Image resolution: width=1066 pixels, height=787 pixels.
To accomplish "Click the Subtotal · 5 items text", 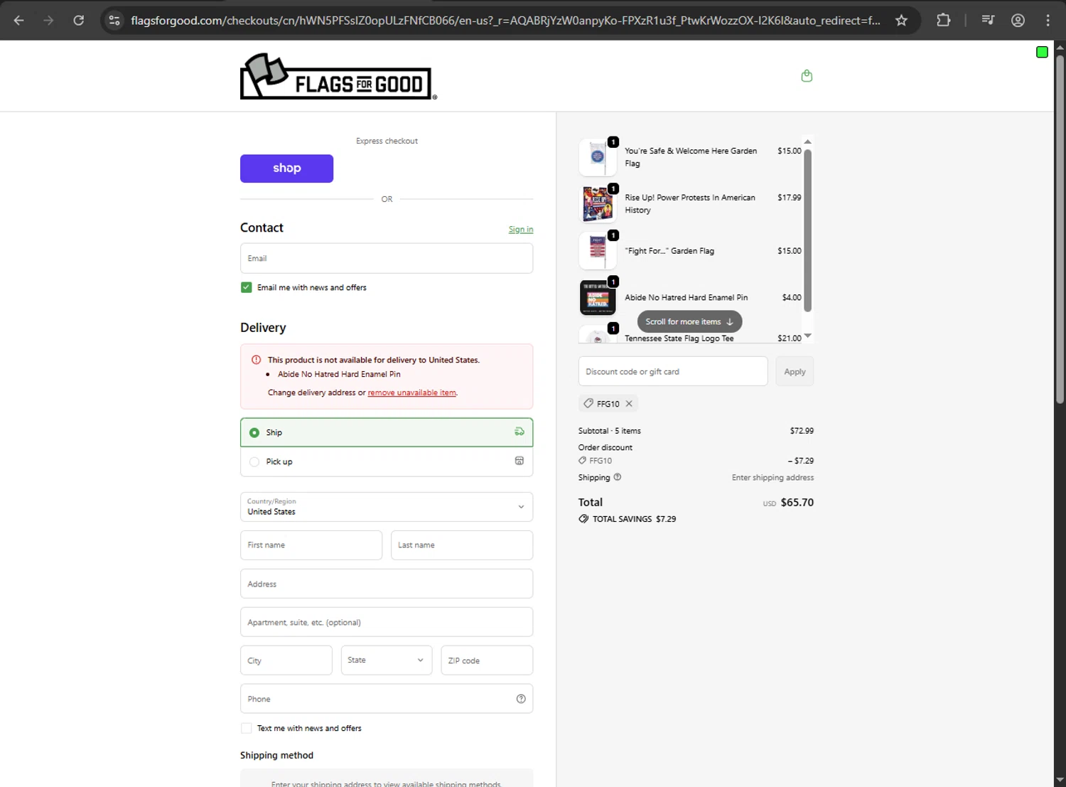I will pos(610,431).
